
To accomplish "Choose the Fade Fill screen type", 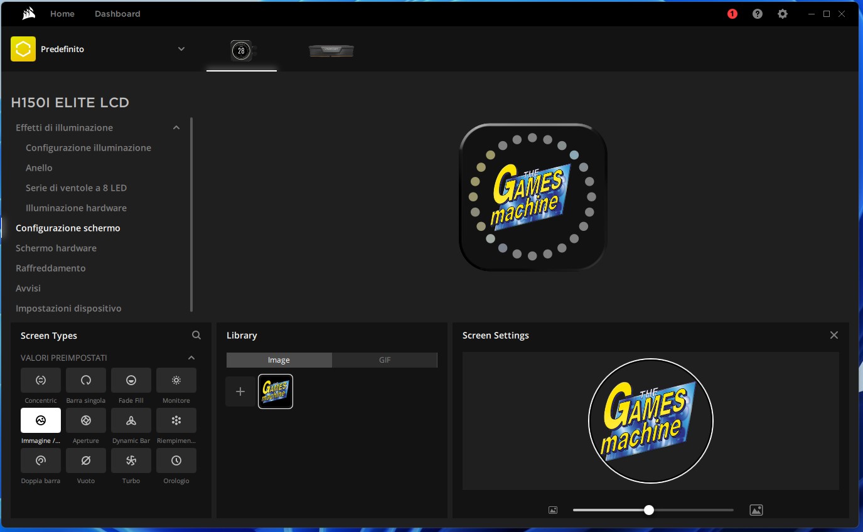I will point(131,380).
